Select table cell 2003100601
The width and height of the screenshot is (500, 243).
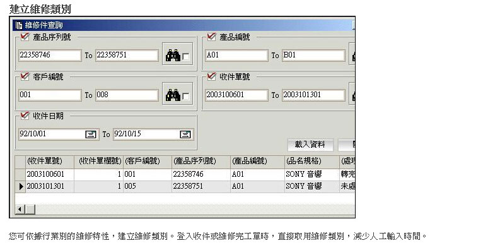[49, 174]
